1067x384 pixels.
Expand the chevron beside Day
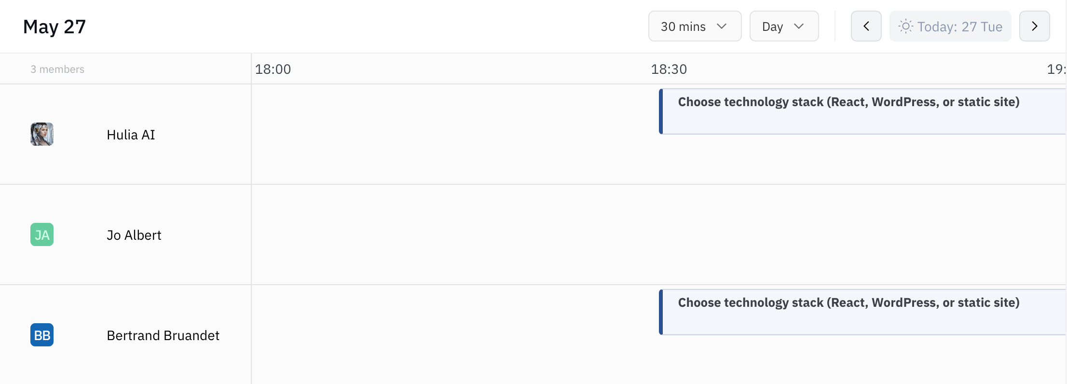[x=799, y=26]
